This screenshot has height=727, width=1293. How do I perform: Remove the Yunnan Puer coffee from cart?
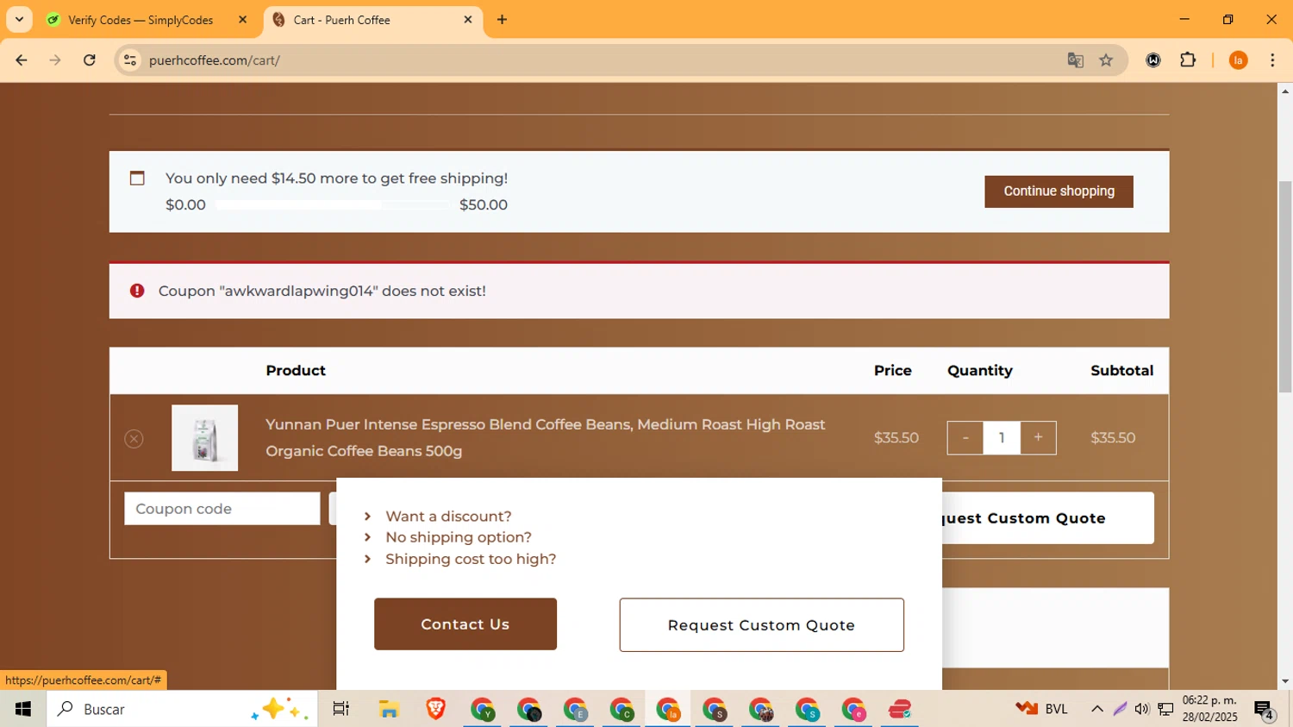point(134,439)
